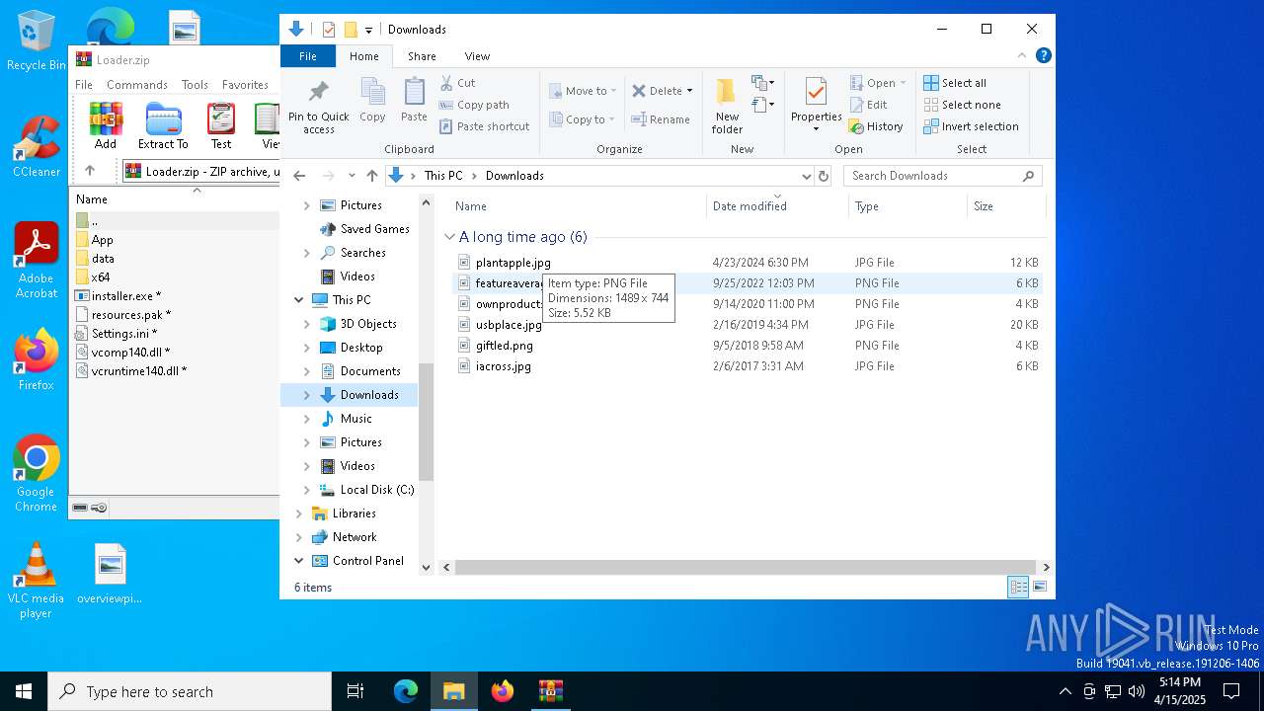Click Search Downloads field
Viewport: 1264px width, 711px height.
coord(943,176)
